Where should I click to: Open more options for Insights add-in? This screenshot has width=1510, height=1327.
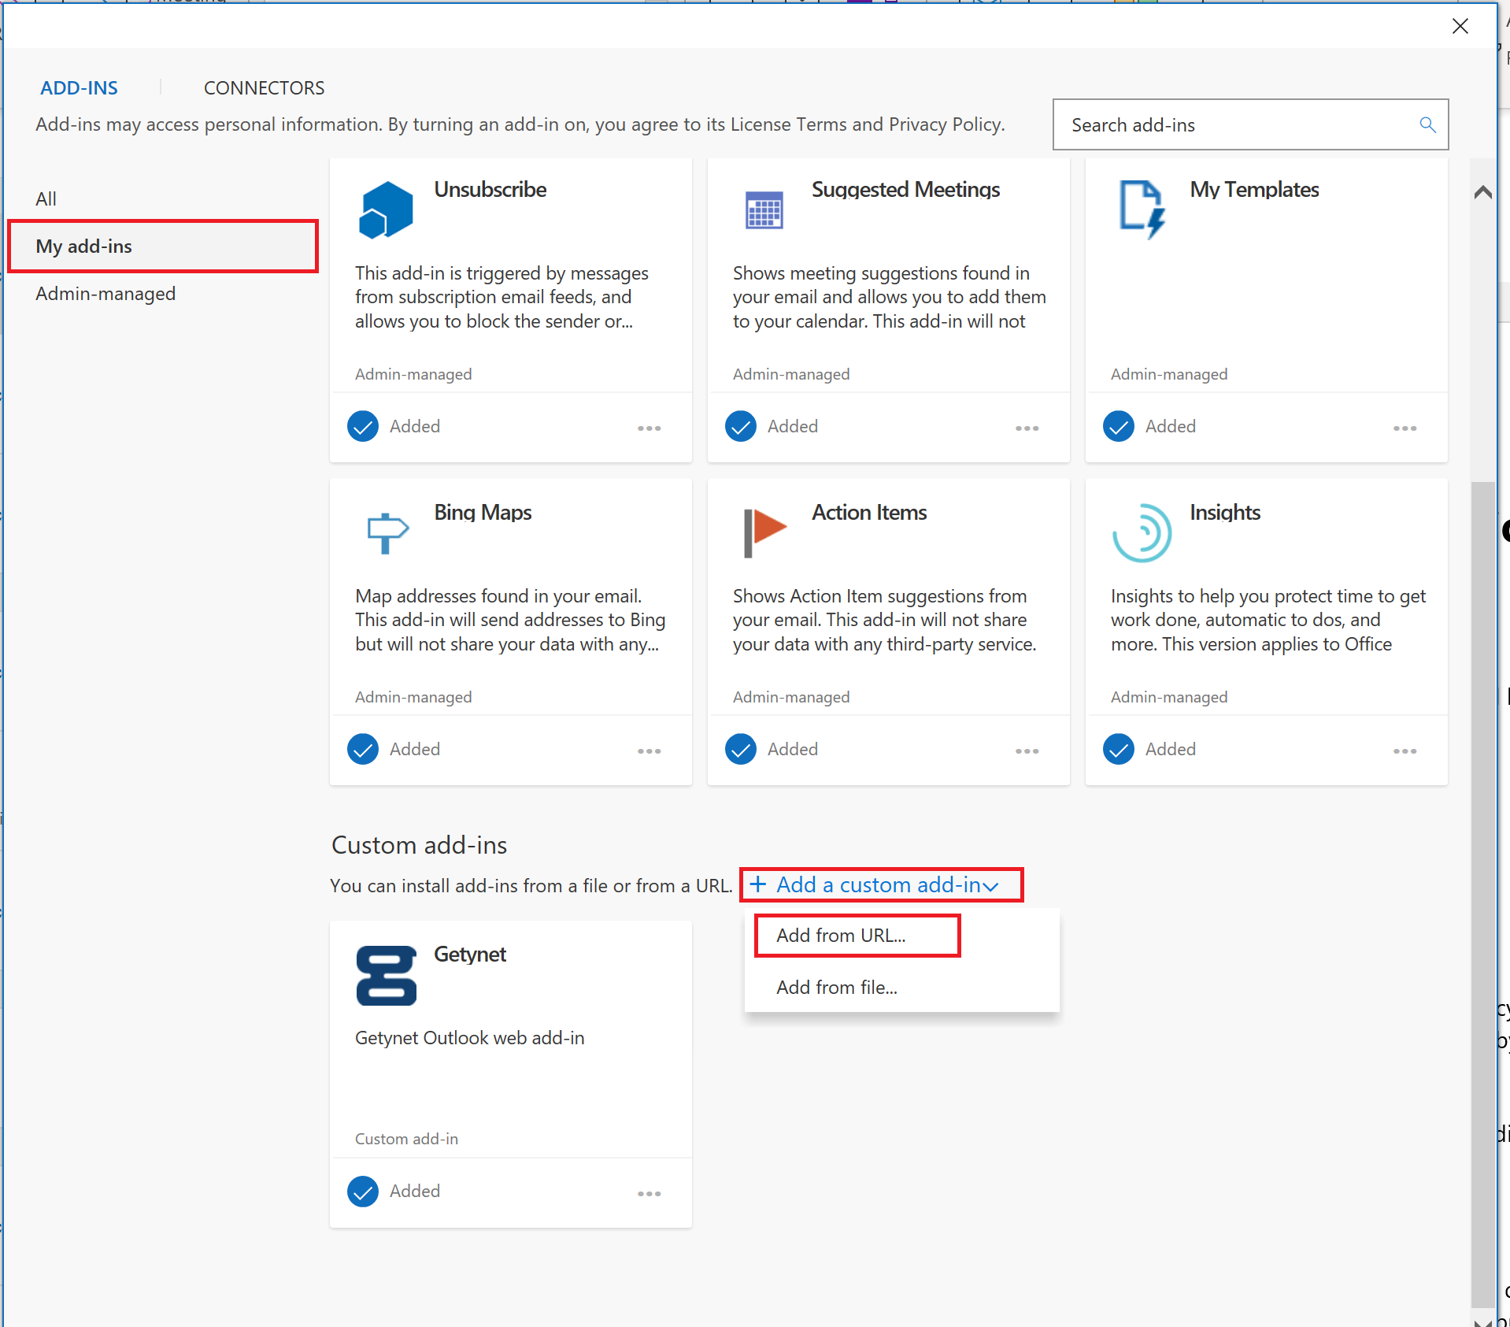(x=1405, y=751)
